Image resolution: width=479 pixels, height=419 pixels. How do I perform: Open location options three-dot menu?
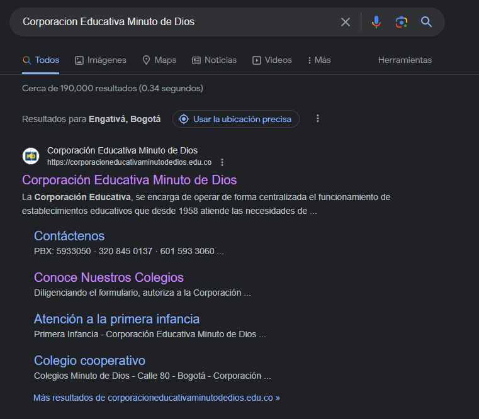[x=318, y=118]
